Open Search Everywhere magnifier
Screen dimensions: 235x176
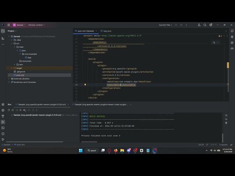(x=205, y=25)
